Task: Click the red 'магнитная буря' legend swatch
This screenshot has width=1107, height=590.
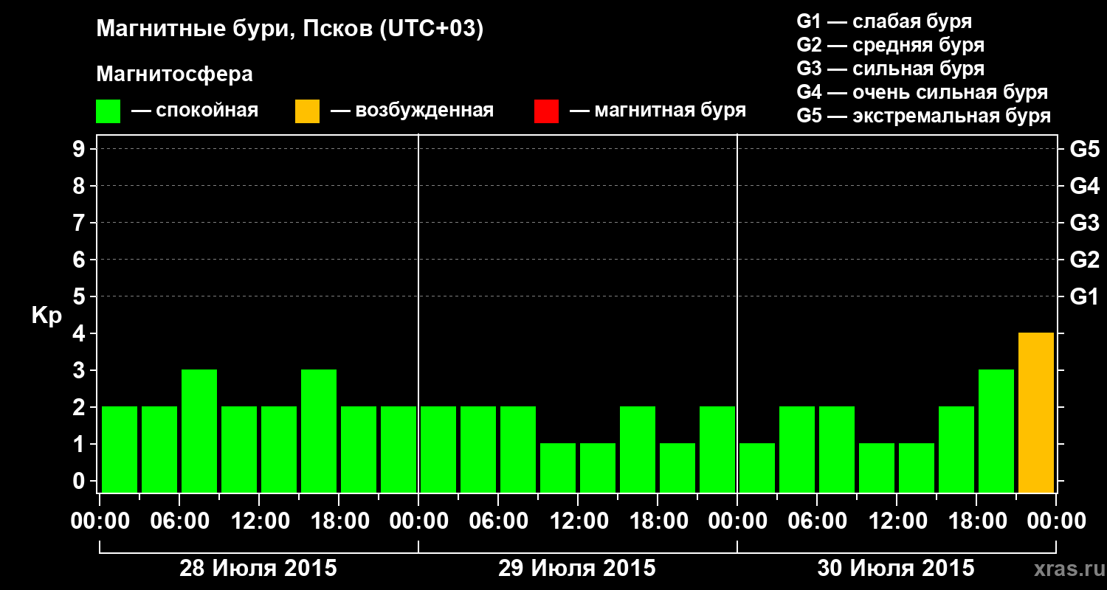Action: pos(546,111)
